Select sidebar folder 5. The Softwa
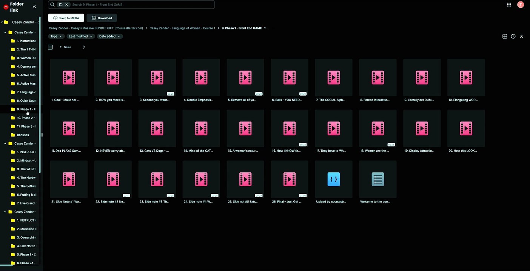530x271 pixels. [x=23, y=186]
